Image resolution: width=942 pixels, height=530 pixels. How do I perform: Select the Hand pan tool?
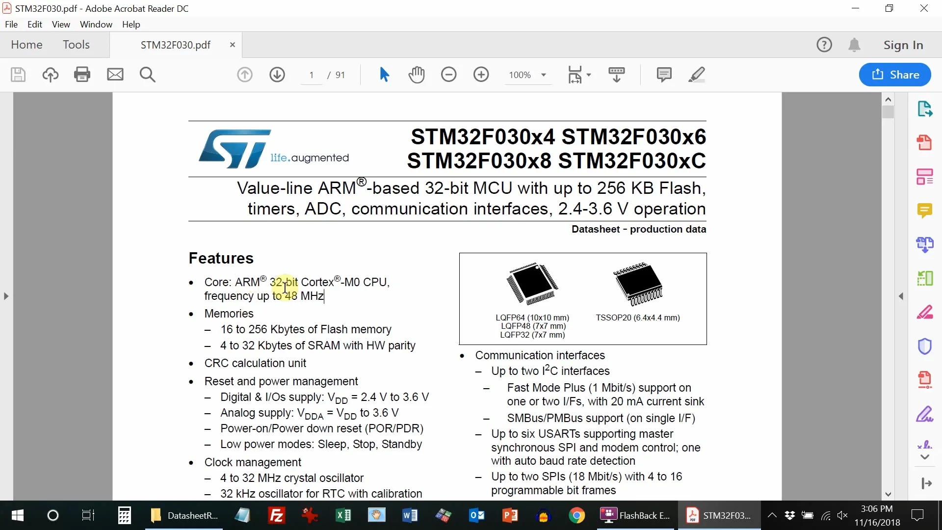click(x=417, y=75)
